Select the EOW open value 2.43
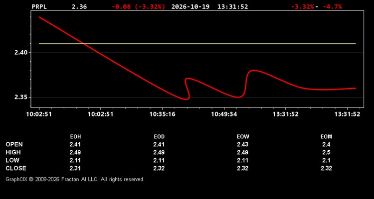This screenshot has width=374, height=199. pos(242,144)
